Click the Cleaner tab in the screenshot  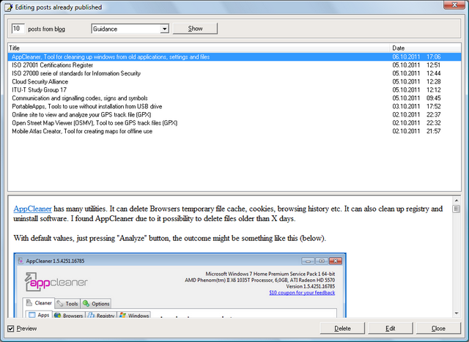[x=39, y=303]
